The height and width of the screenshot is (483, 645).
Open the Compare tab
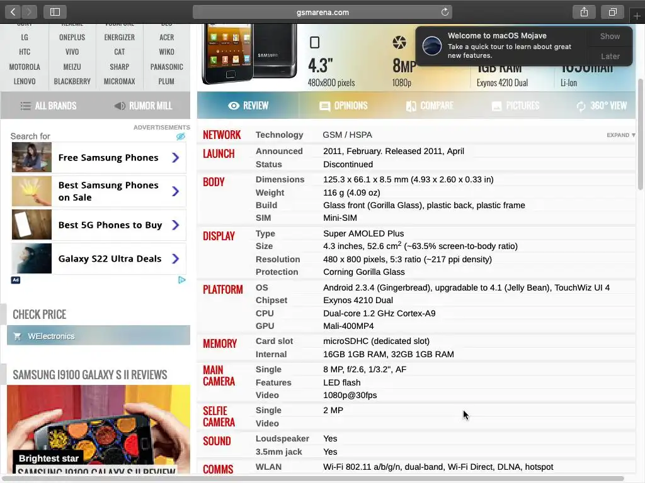click(430, 106)
